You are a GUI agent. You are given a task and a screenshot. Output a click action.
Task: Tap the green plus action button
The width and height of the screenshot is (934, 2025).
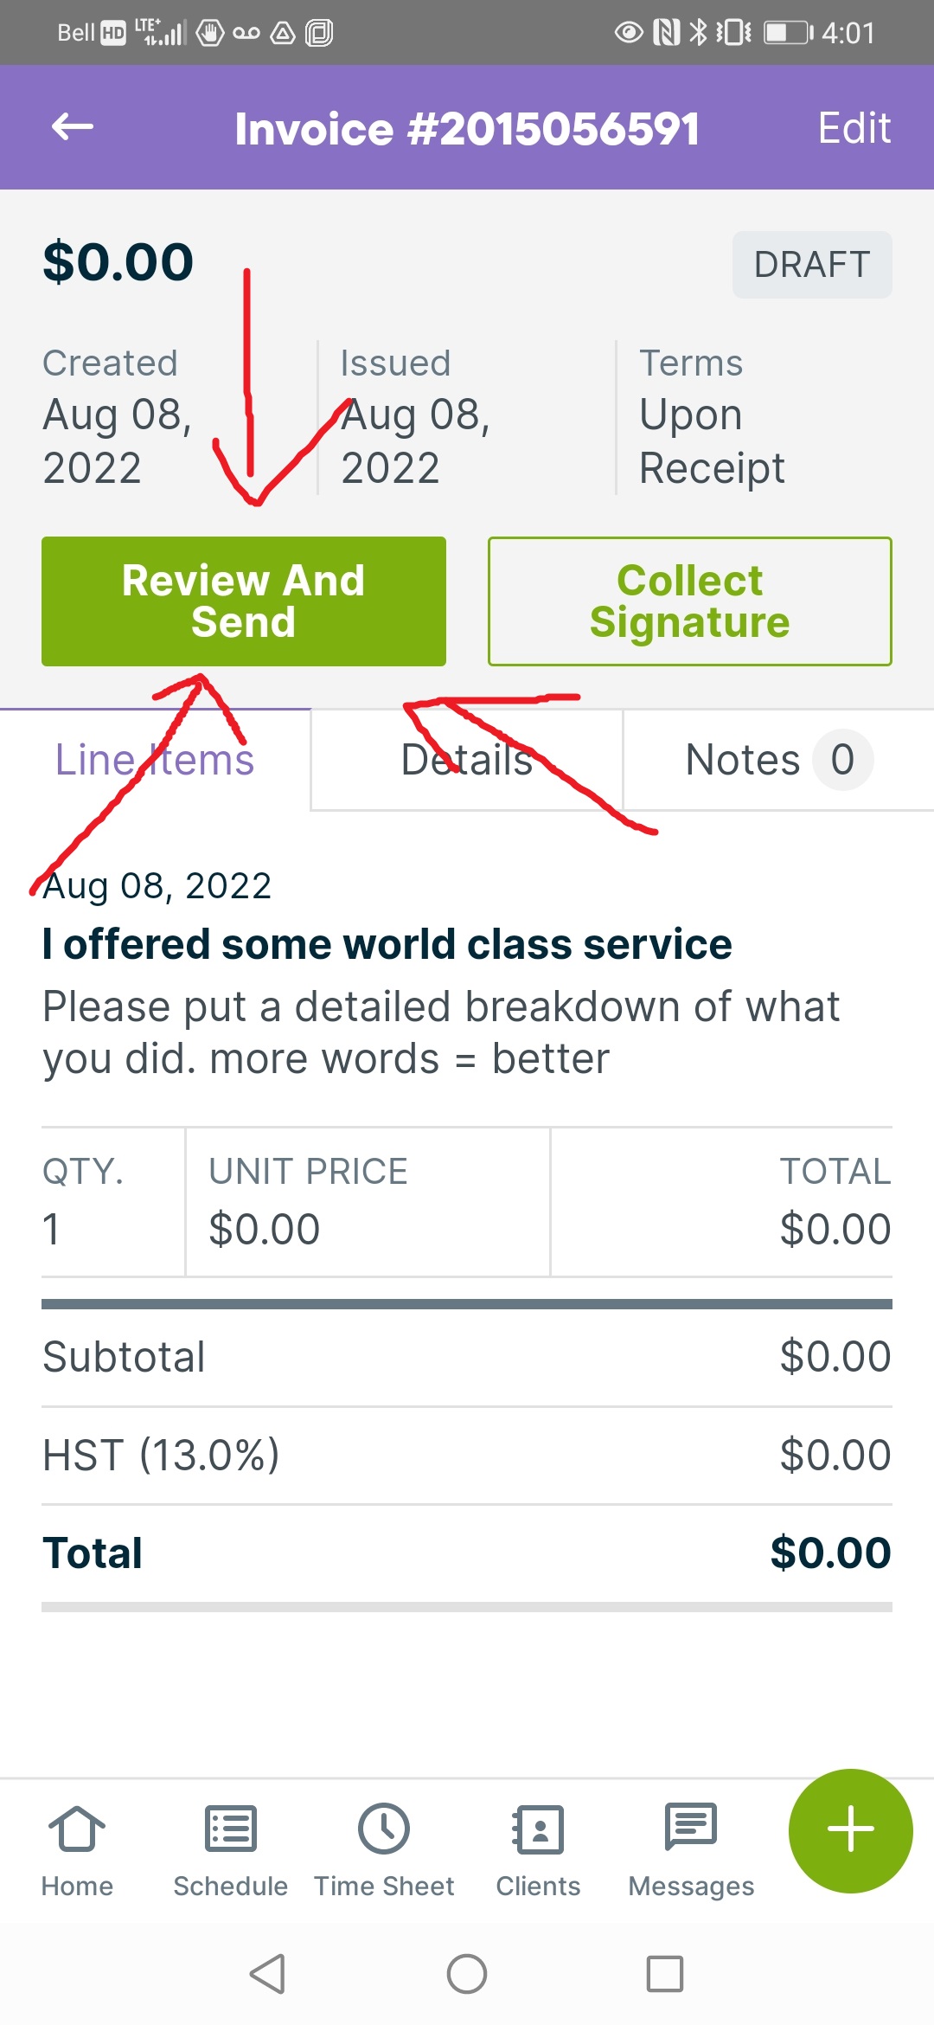tap(848, 1830)
